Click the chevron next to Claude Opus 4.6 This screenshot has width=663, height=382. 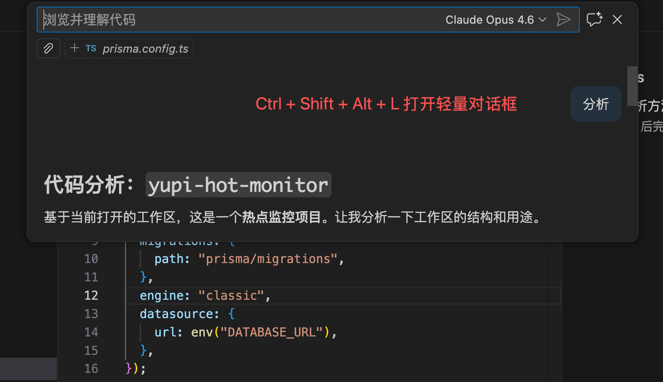[542, 20]
